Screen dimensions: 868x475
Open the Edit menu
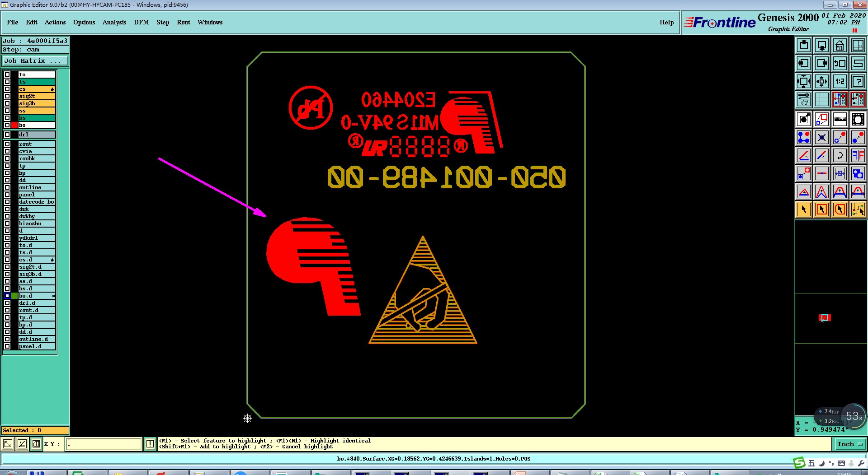[32, 22]
